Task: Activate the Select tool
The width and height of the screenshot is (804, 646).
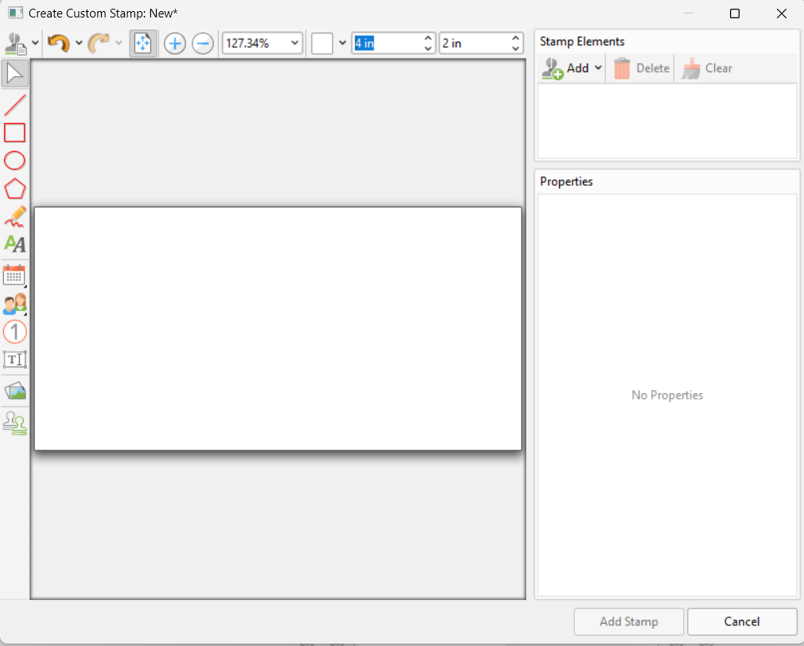Action: [x=14, y=72]
